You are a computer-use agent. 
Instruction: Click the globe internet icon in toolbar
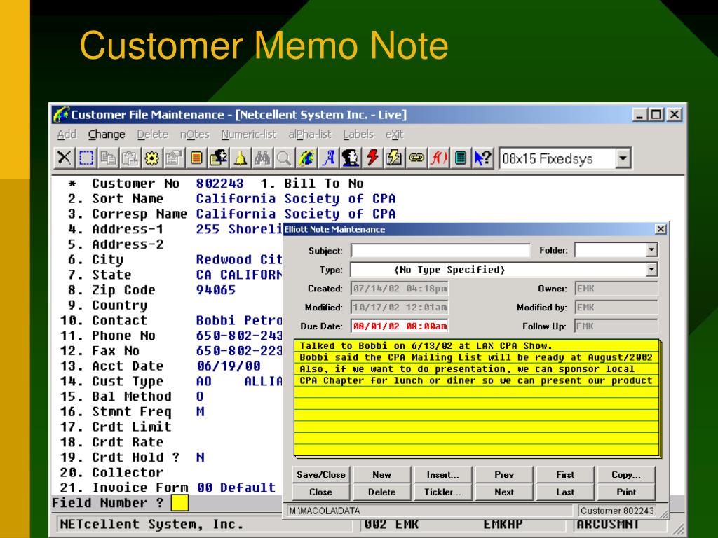[306, 158]
